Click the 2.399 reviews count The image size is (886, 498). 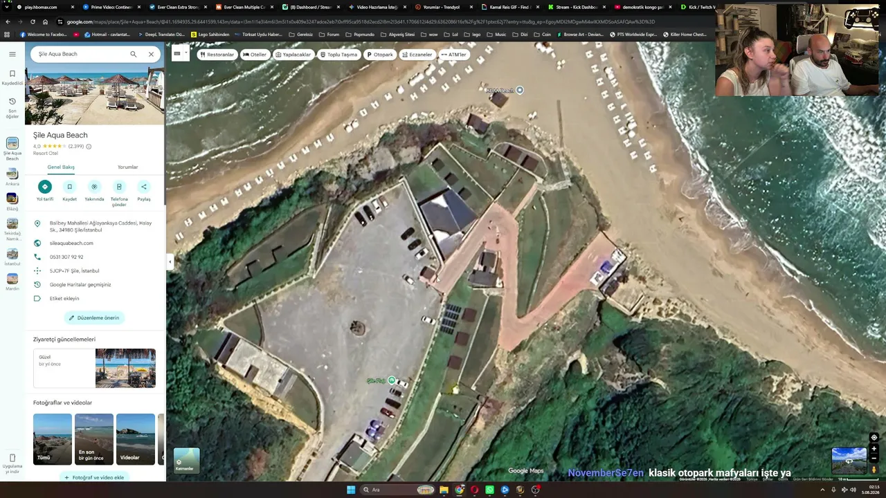pyautogui.click(x=76, y=147)
